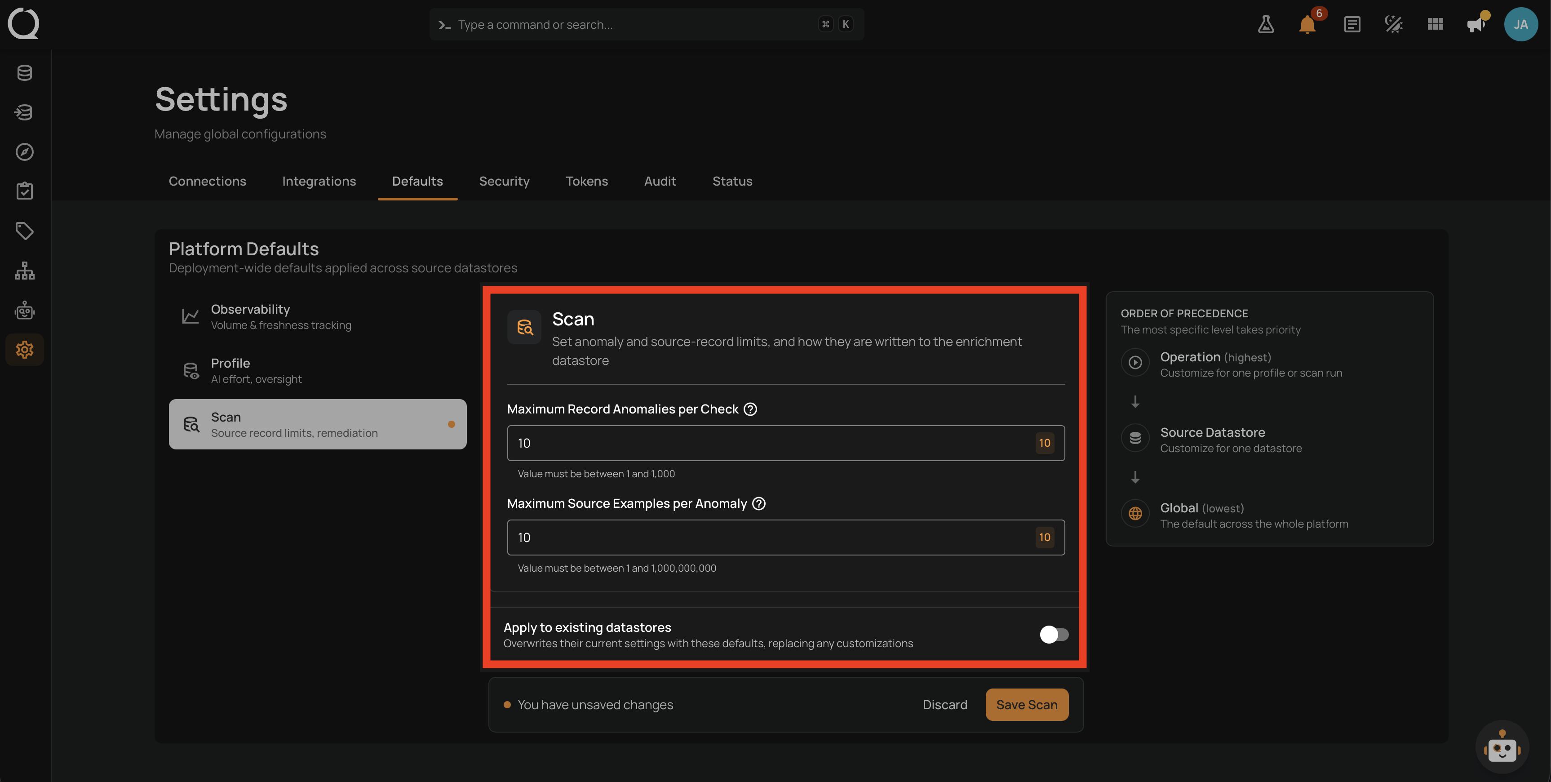Open the megaphone announcements icon
The height and width of the screenshot is (782, 1551).
[1476, 25]
